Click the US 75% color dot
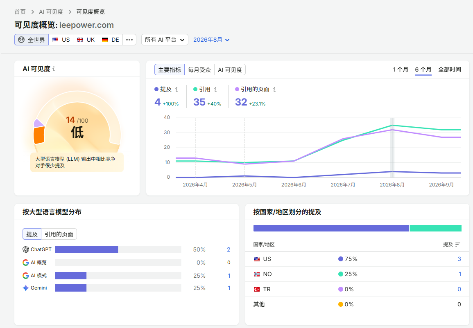 pyautogui.click(x=341, y=259)
